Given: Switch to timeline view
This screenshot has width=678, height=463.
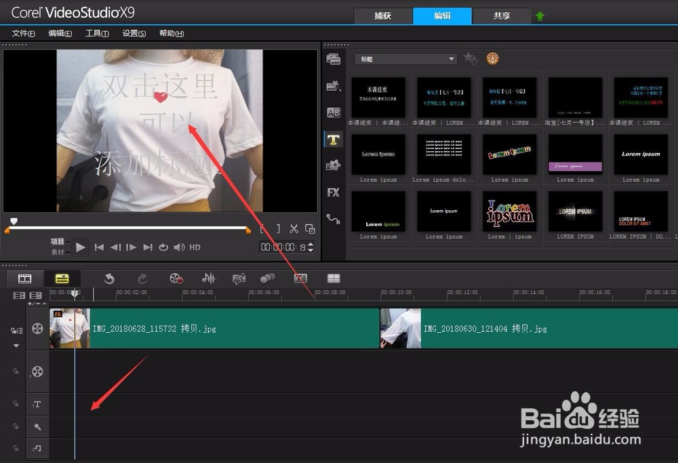Looking at the screenshot, I should point(62,279).
